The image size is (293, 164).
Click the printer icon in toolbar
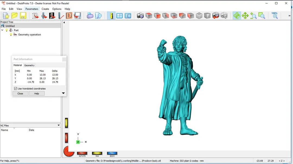click(x=90, y=16)
